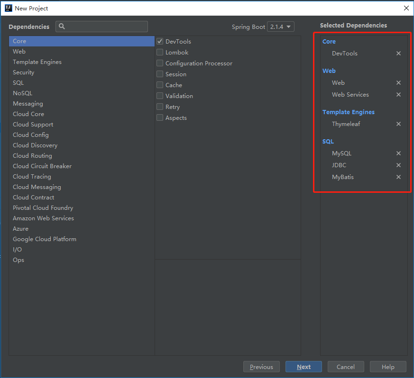Open the SQL category
The width and height of the screenshot is (414, 378).
tap(82, 83)
